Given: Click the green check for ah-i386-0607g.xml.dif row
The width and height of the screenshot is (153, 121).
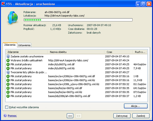Looking at the screenshot, I should 8,96.
